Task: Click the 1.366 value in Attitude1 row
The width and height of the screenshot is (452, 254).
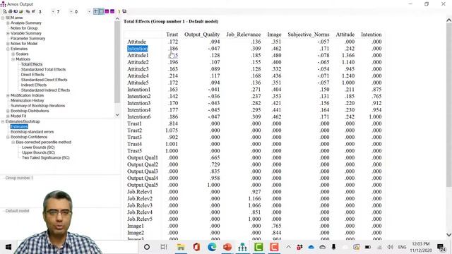Action: coord(348,55)
